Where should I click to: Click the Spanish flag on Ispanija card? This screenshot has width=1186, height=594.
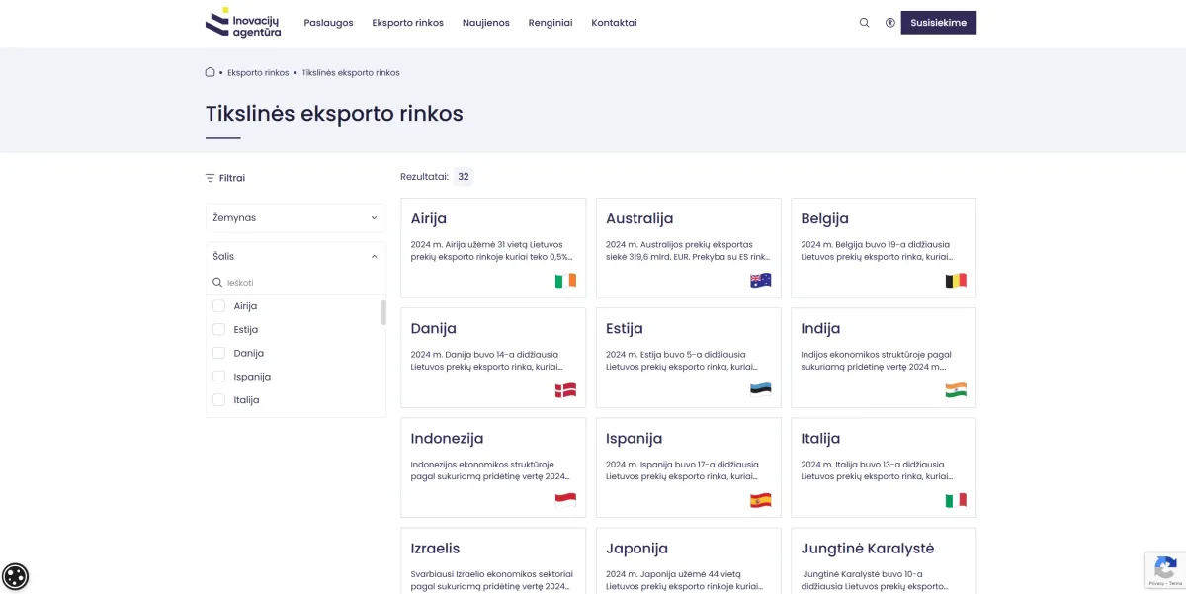tap(760, 500)
